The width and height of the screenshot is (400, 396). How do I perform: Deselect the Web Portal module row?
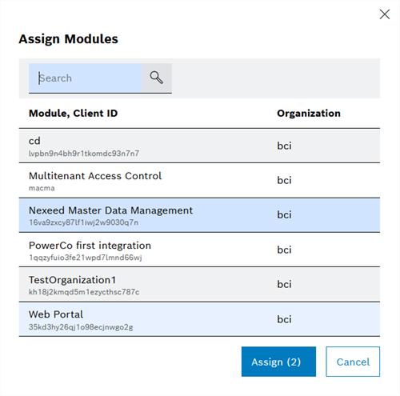[199, 319]
